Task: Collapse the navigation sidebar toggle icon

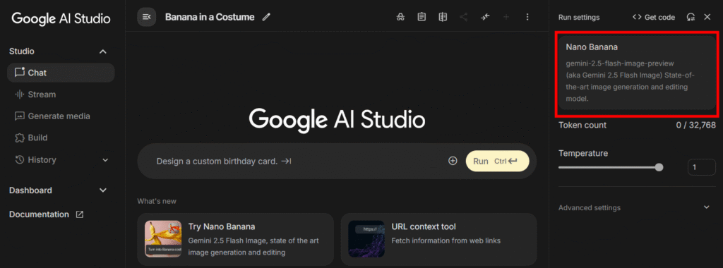Action: click(147, 17)
